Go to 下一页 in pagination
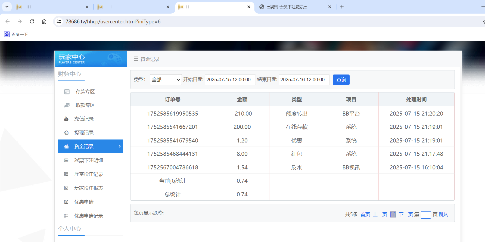Image resolution: width=485 pixels, height=242 pixels. (x=406, y=215)
